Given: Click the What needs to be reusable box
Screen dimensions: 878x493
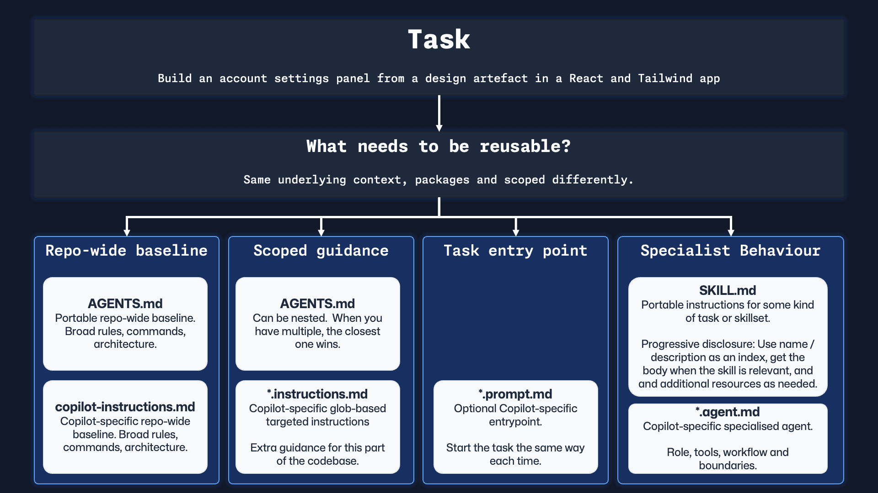Looking at the screenshot, I should (x=438, y=147).
